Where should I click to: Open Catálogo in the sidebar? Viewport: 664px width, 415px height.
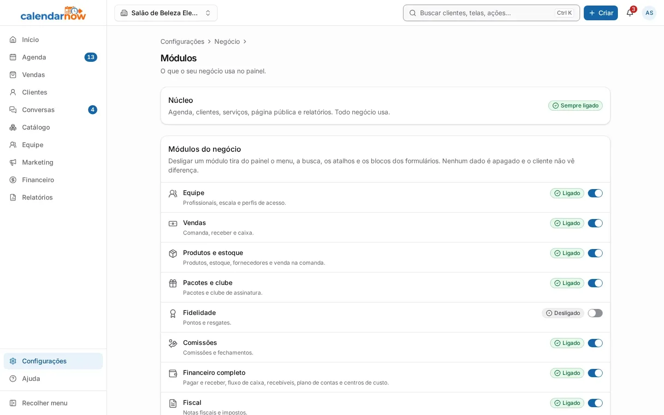pyautogui.click(x=53, y=127)
